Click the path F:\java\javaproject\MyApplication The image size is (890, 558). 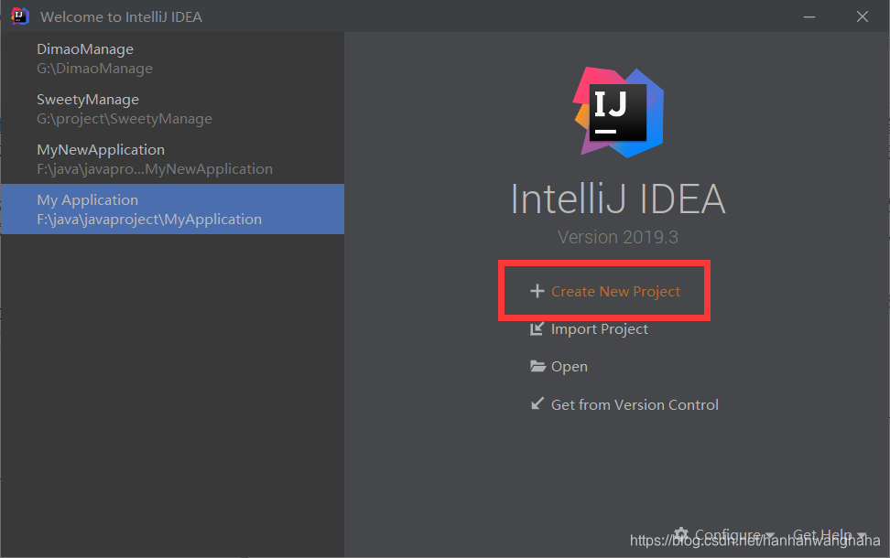149,220
